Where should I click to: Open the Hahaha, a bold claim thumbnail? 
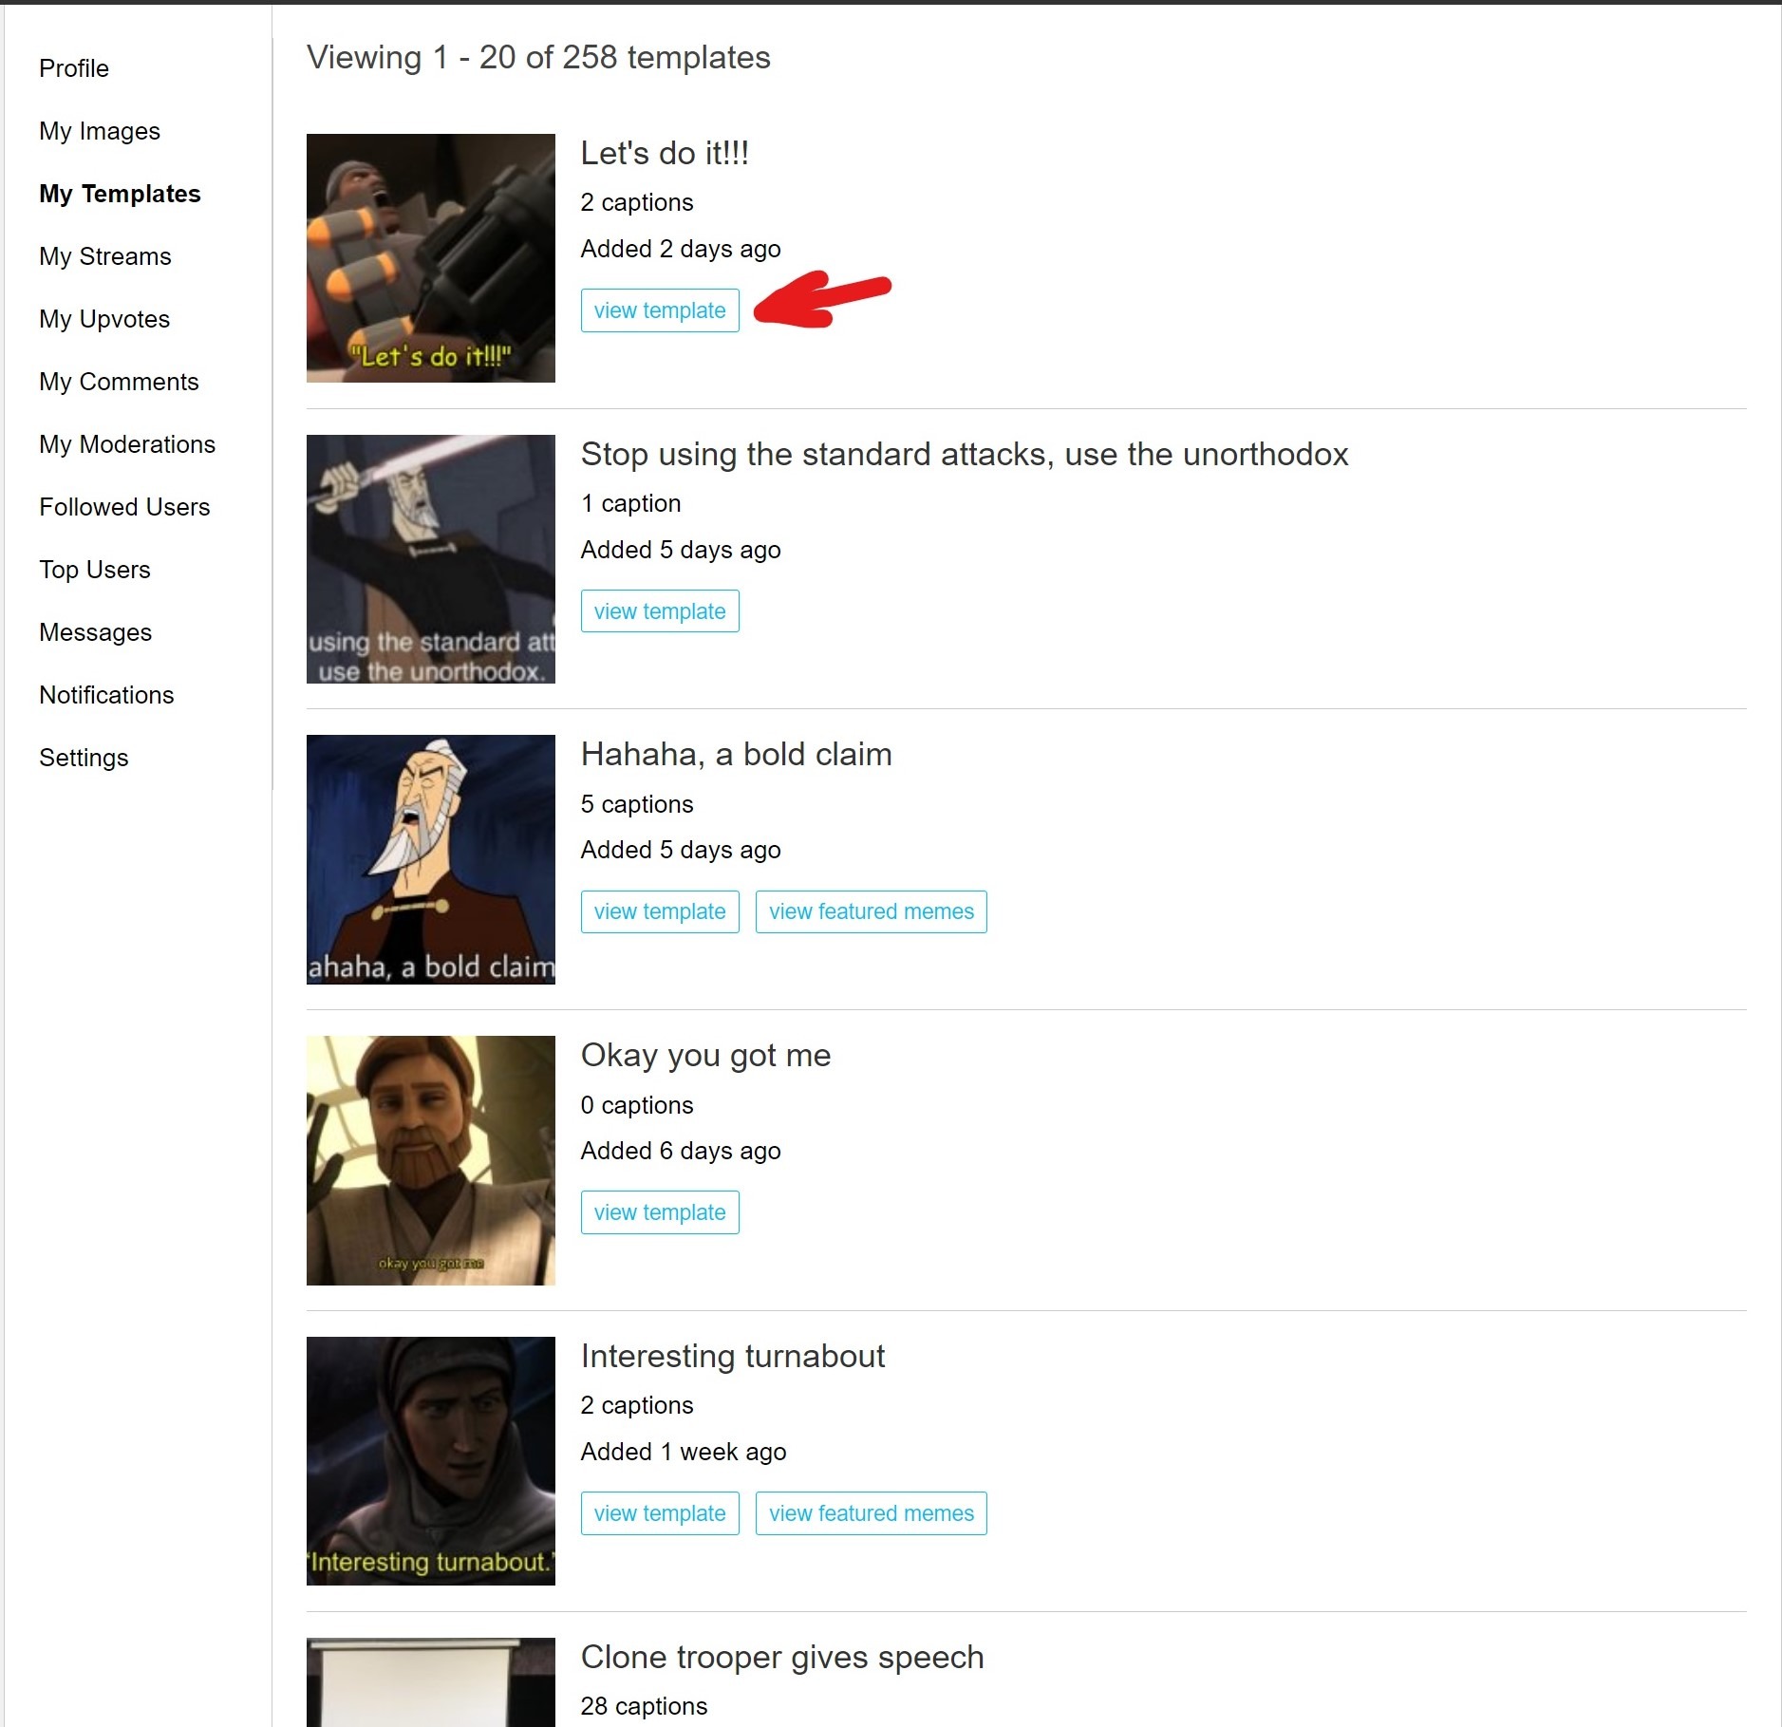click(x=431, y=859)
